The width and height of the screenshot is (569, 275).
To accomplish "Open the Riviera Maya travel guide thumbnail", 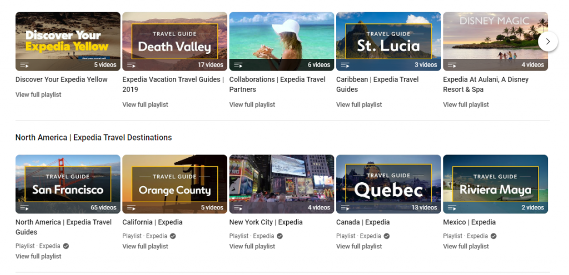I will (495, 184).
